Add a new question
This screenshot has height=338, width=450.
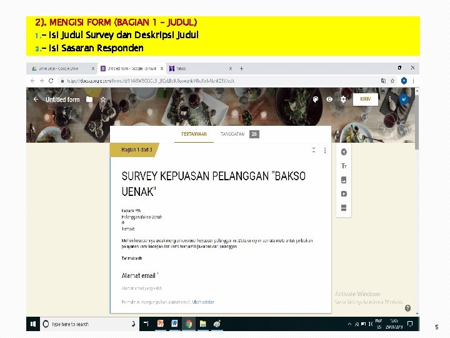(344, 152)
